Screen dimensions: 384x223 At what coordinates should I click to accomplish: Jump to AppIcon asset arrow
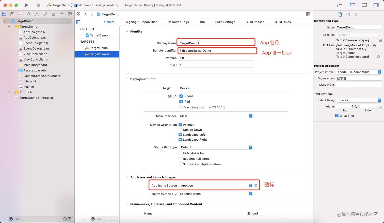click(x=256, y=185)
